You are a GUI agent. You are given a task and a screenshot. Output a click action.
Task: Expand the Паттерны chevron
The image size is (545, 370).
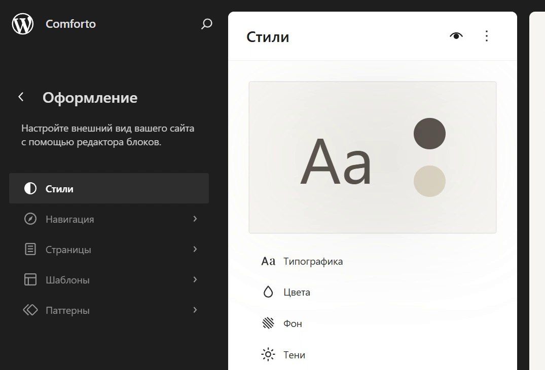click(x=195, y=310)
